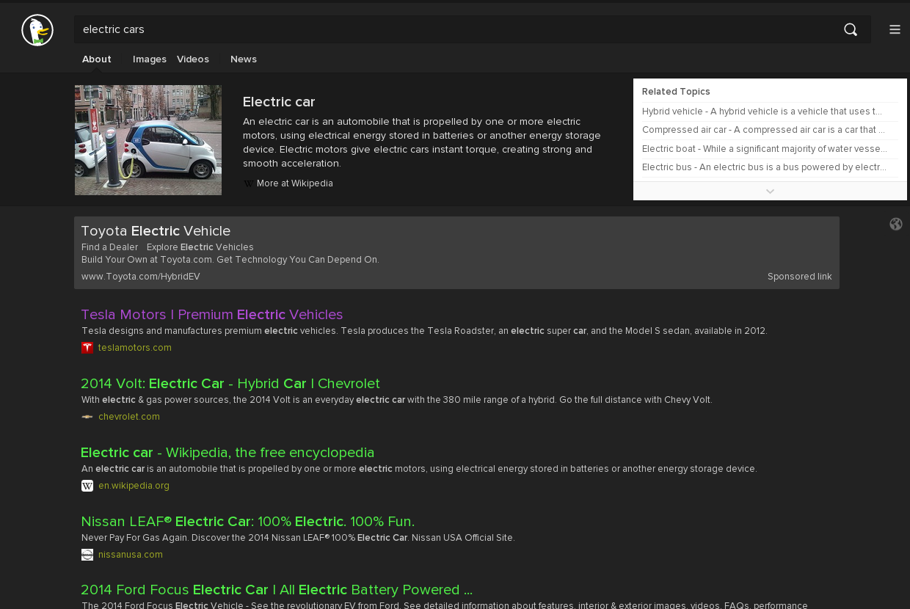Click the Nissan Never Pay For Gas snippet
Screen dimensions: 910x609
[x=298, y=538]
